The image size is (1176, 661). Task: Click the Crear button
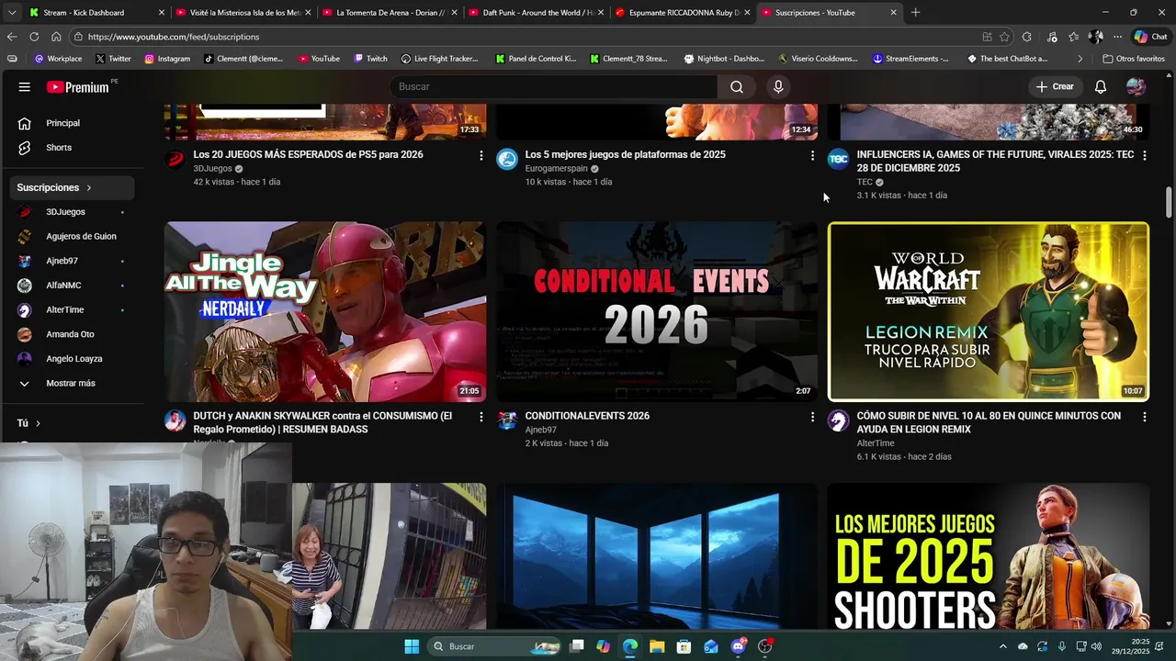(1055, 86)
